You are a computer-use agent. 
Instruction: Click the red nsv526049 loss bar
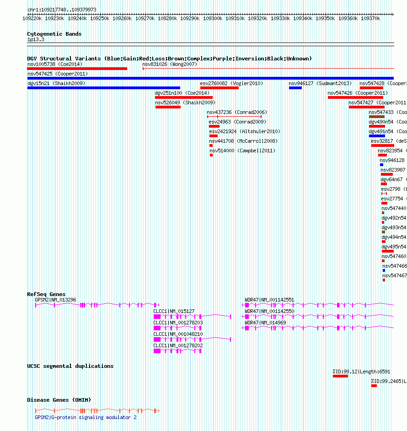tap(168, 107)
